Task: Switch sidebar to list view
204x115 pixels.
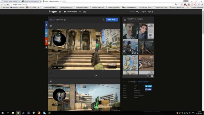Action: [x=148, y=76]
